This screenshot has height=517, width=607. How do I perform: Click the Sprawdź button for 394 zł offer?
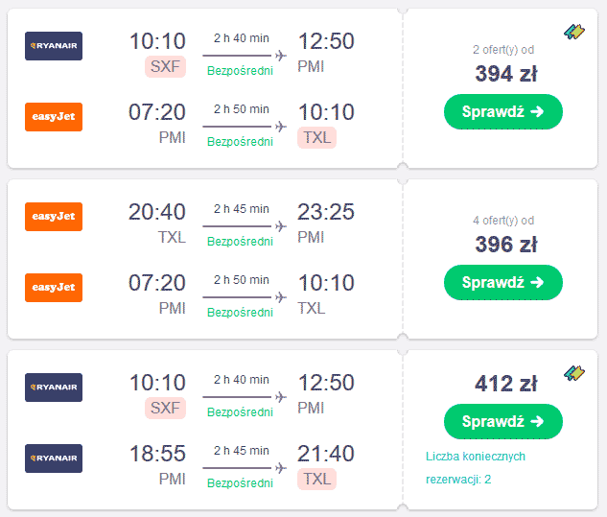click(502, 111)
